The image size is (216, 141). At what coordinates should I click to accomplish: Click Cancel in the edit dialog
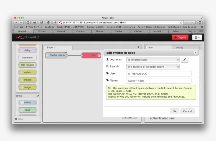pos(188,111)
